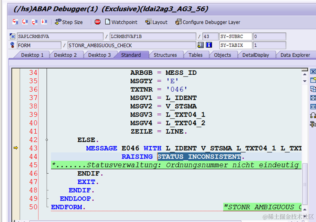
Task: Click the replace tool icon on right edge
Action: click(313, 89)
